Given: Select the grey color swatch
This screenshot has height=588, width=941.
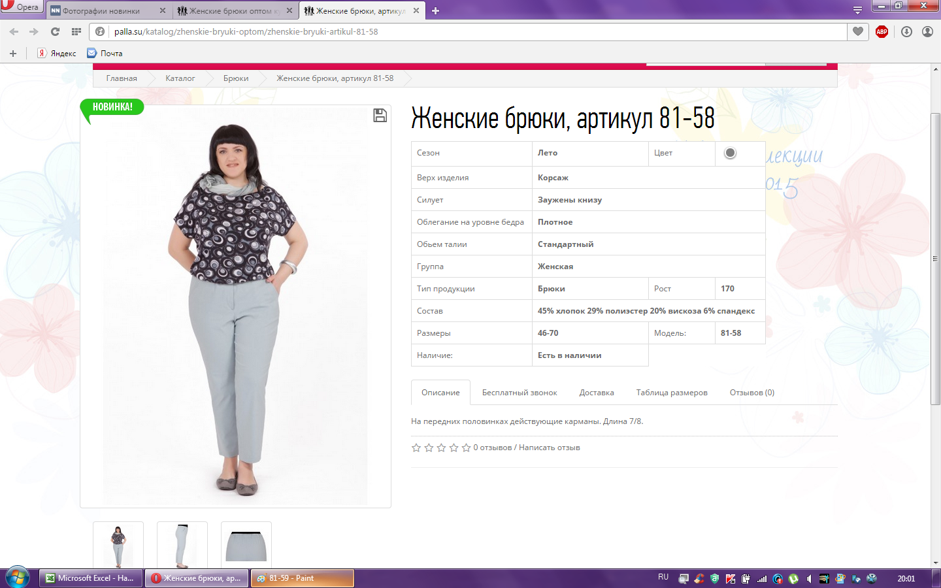Looking at the screenshot, I should pos(731,153).
